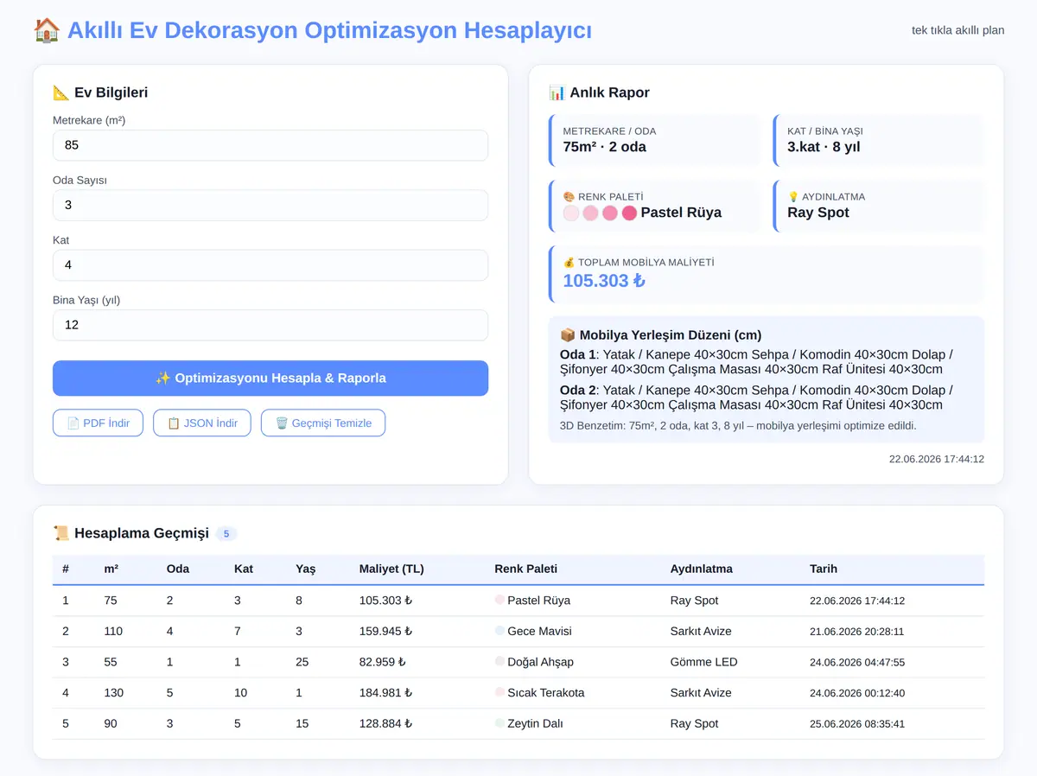Click the 75m² · 2 oda report value
The image size is (1037, 776).
tap(605, 147)
